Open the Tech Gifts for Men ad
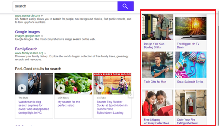This screenshot has width=219, height=126. pos(155,82)
